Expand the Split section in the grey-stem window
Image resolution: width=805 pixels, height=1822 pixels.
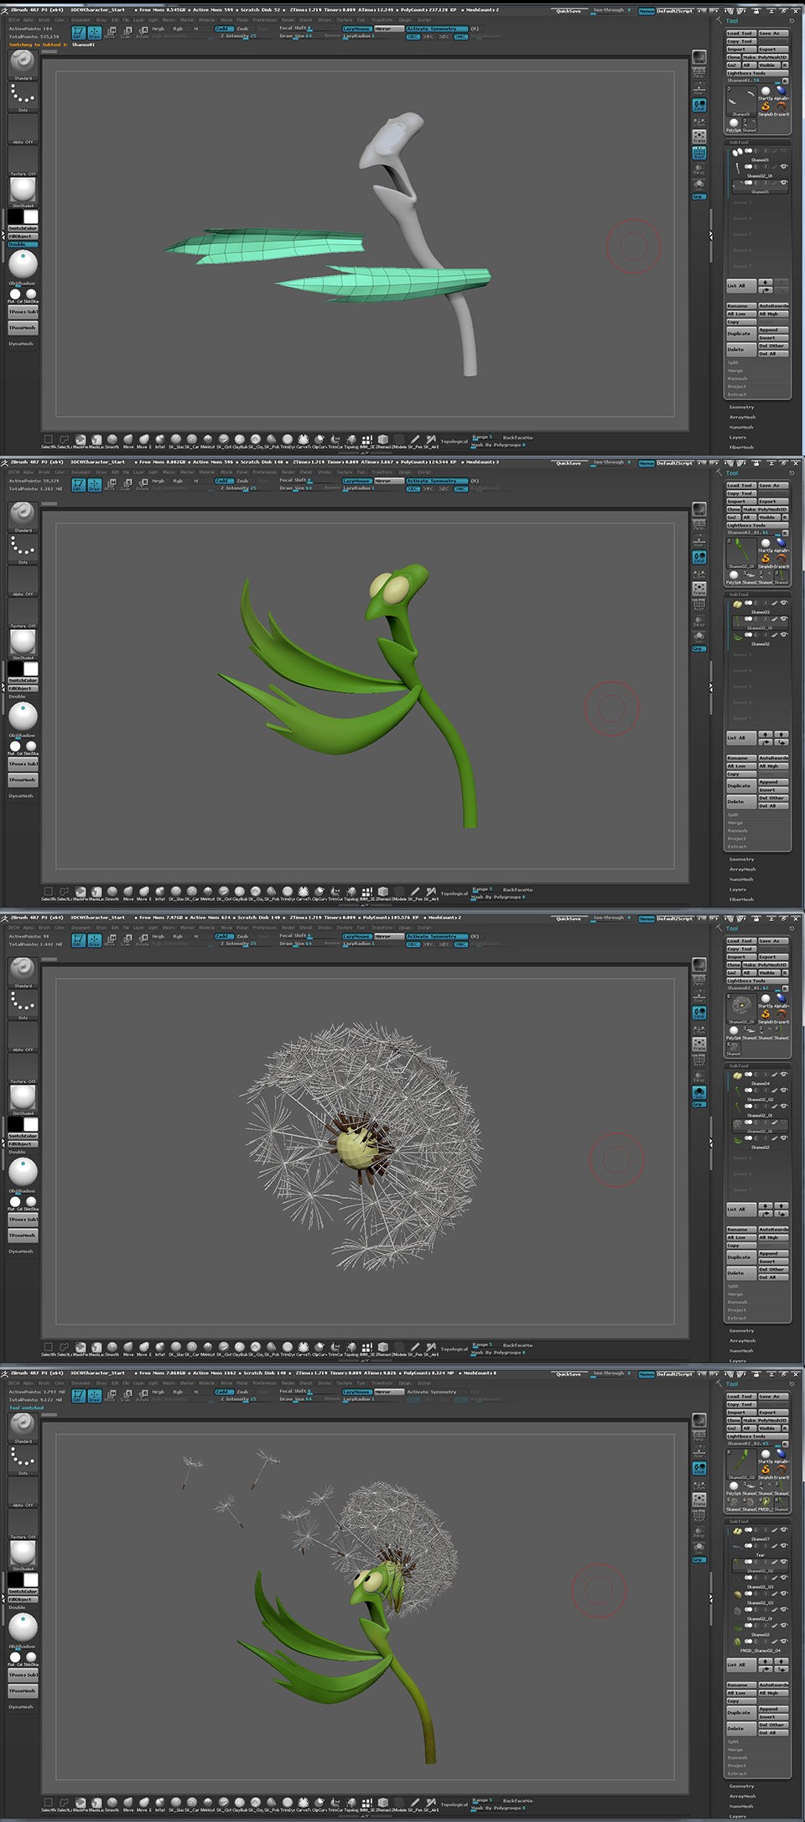[733, 362]
